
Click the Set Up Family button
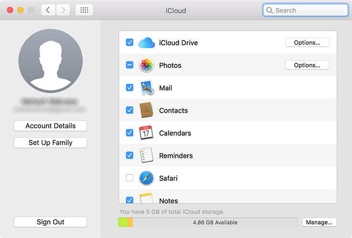[51, 142]
